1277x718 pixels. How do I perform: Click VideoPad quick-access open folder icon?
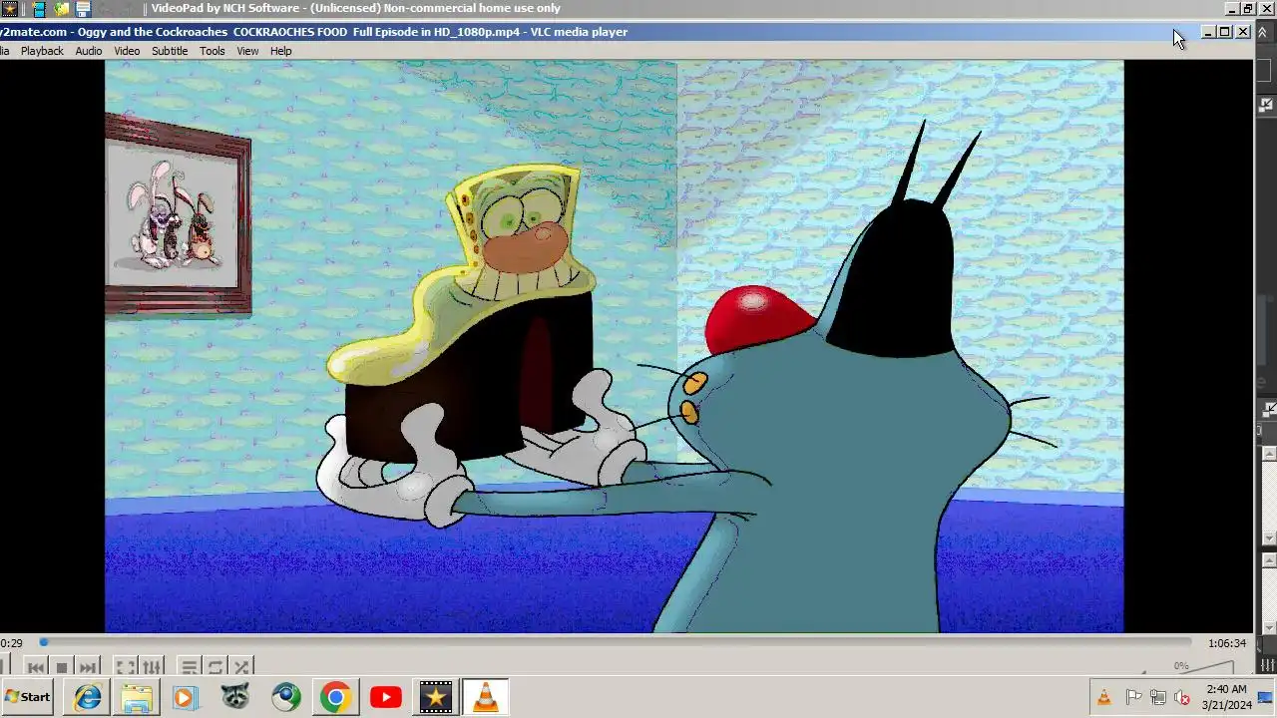tap(62, 9)
